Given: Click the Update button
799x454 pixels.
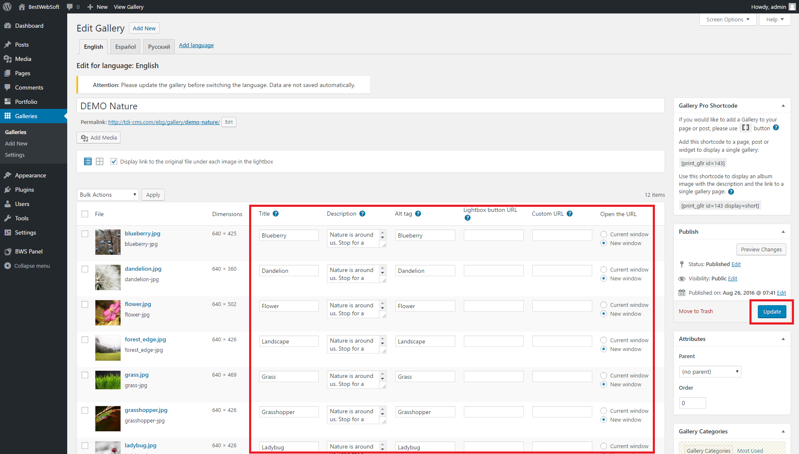Looking at the screenshot, I should 772,311.
